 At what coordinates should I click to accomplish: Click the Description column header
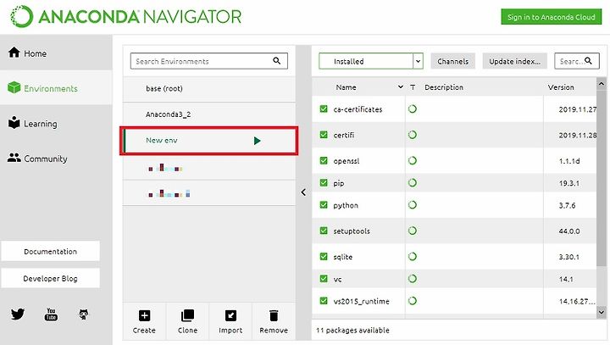[444, 87]
